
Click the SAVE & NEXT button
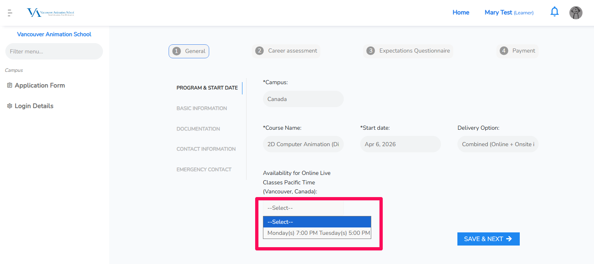point(488,239)
